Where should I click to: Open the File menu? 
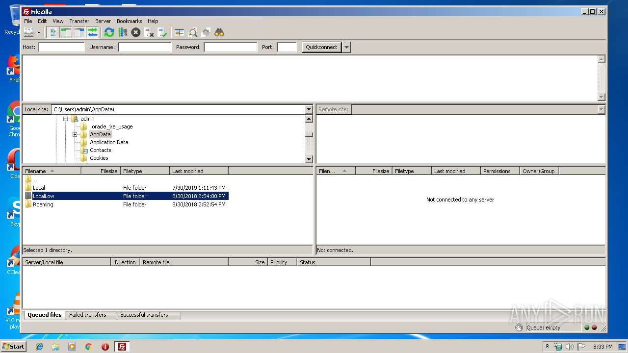pos(28,21)
